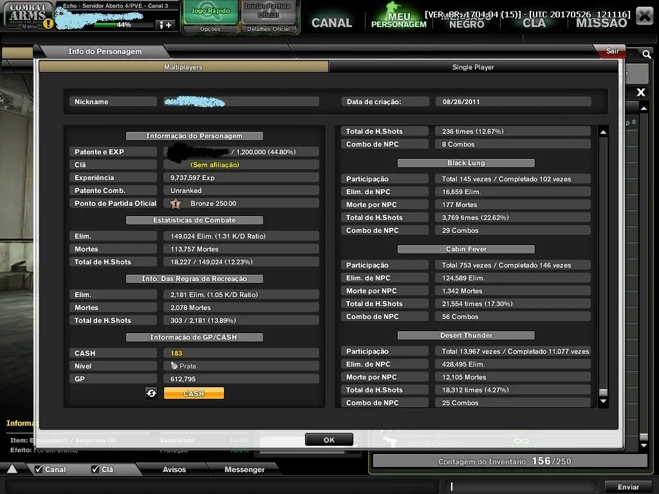The image size is (659, 494).
Task: Click '428,495 Elim.' Desert Thunder value
Action: tap(463, 364)
